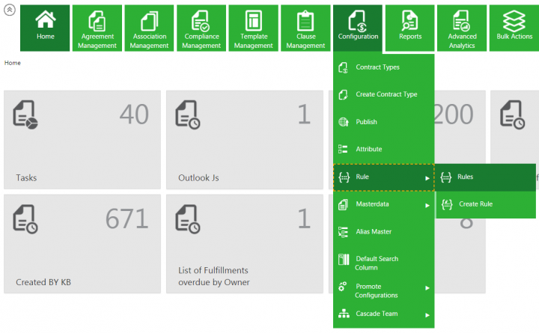Select Contract Types from Configuration menu

[x=377, y=67]
